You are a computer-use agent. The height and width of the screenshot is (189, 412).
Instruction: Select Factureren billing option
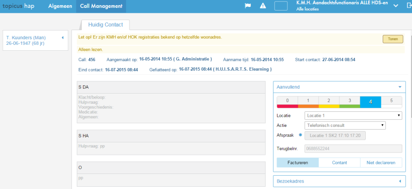coord(298,163)
